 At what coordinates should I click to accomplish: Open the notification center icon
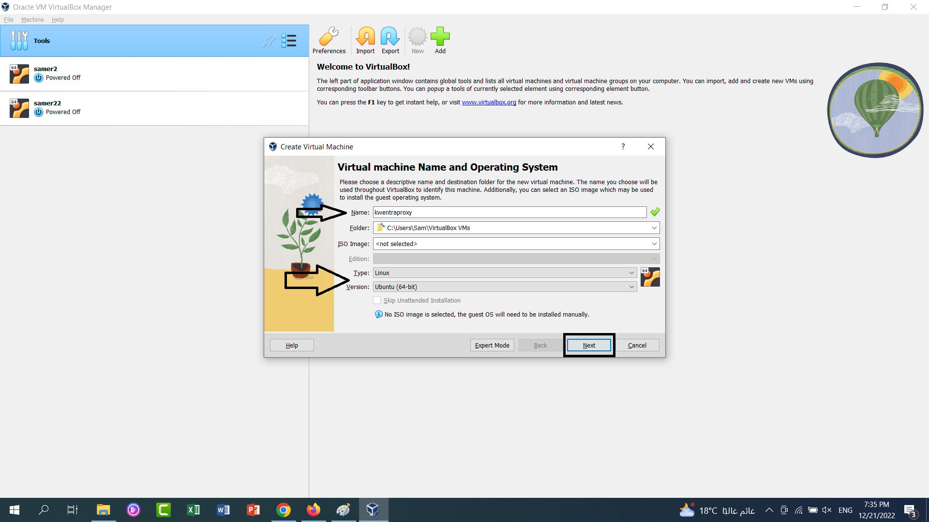[x=910, y=510]
